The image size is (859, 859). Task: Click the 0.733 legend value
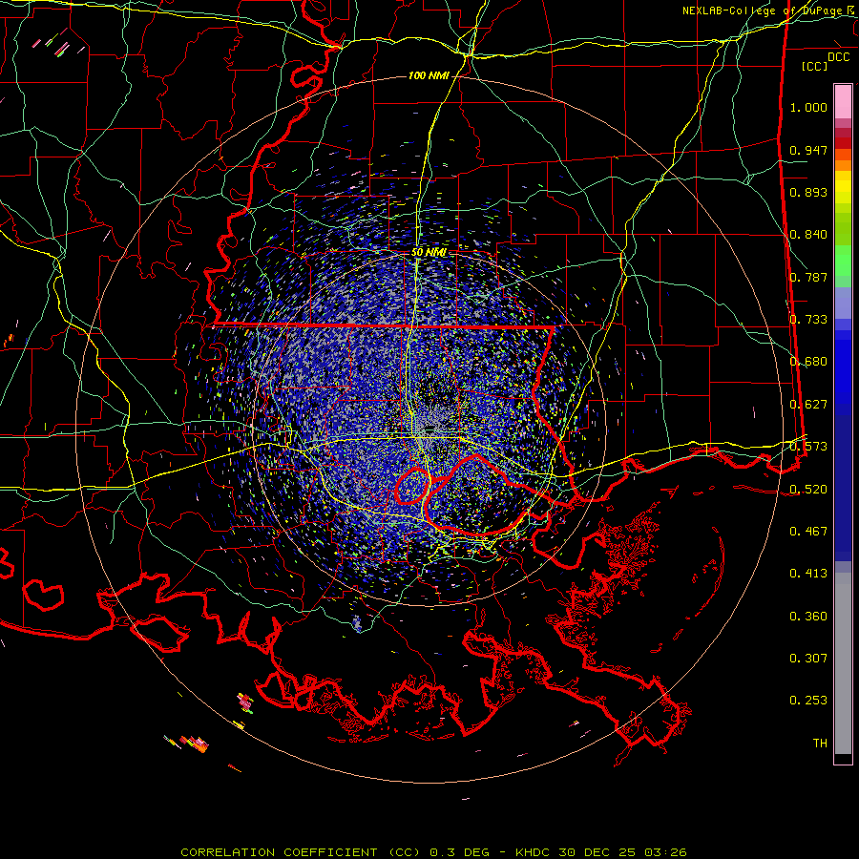point(808,320)
